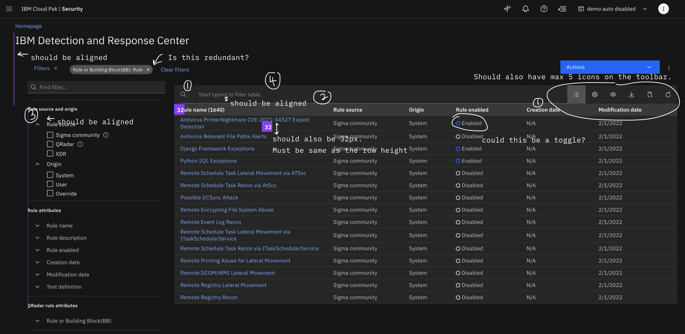Open Remote Registry Lateral Movement rule
Viewport: 685px width, 334px height.
click(223, 285)
